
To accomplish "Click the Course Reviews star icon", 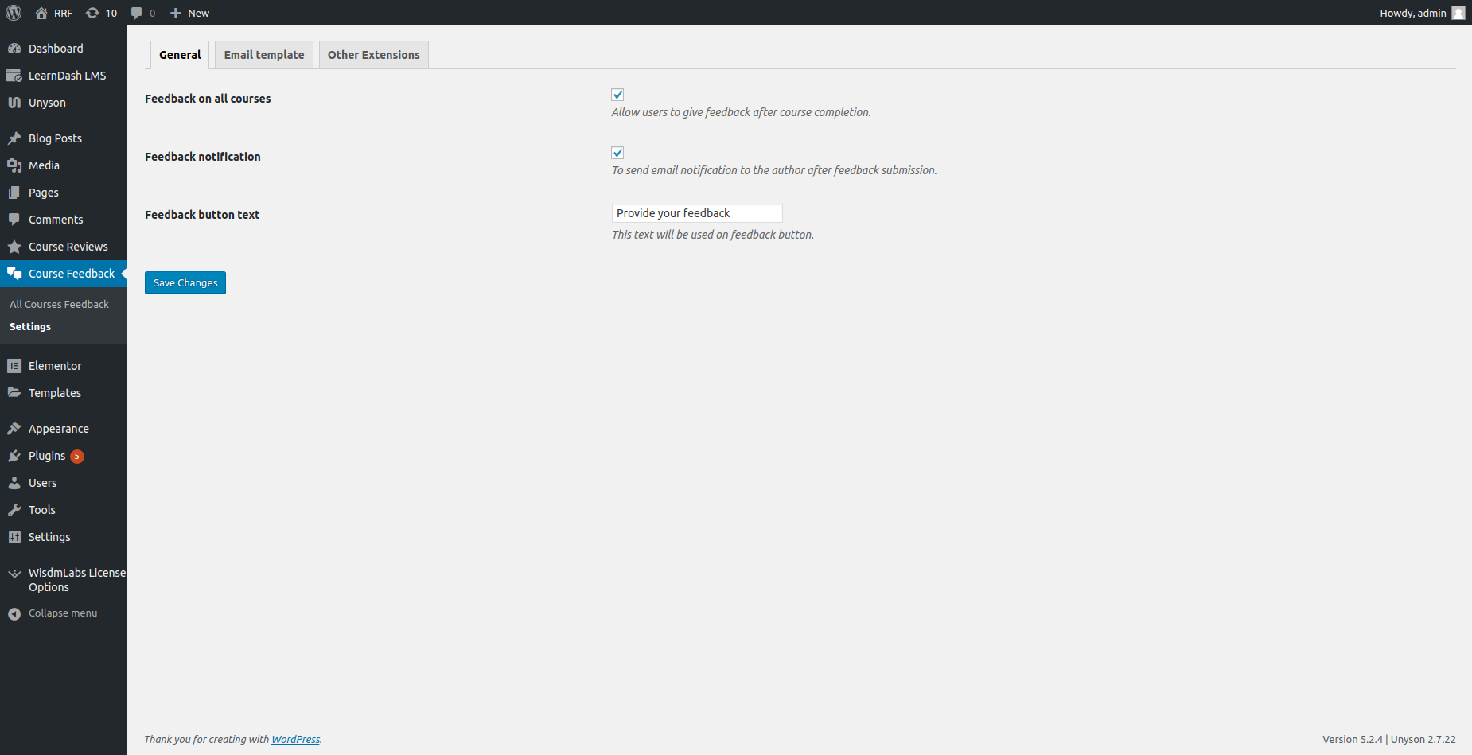I will tap(14, 247).
